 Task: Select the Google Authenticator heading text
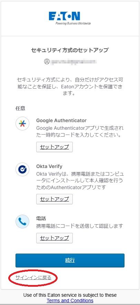(x=61, y=120)
